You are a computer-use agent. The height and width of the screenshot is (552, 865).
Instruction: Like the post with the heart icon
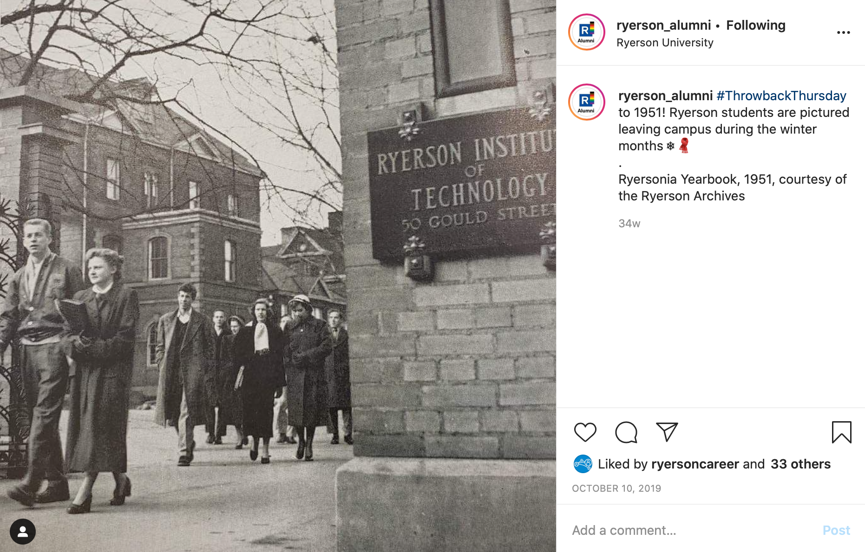click(x=585, y=432)
